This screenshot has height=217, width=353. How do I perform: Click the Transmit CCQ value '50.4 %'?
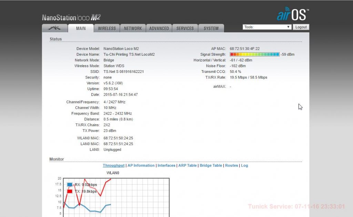235,72
